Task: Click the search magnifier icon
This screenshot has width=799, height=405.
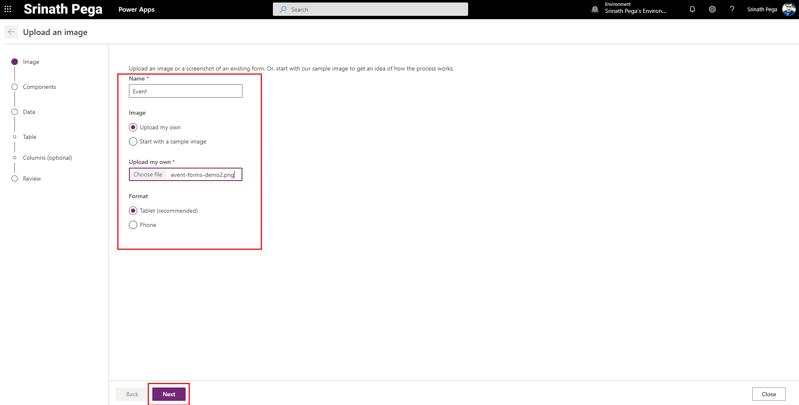Action: pyautogui.click(x=283, y=9)
